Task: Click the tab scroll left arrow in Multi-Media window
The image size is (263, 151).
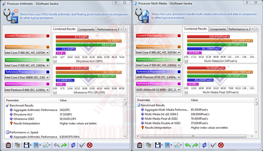Action: point(253,29)
